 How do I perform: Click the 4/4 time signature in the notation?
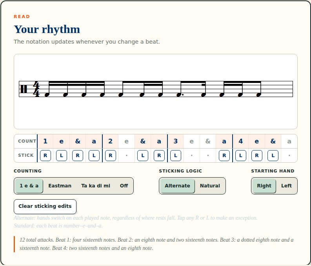36,89
